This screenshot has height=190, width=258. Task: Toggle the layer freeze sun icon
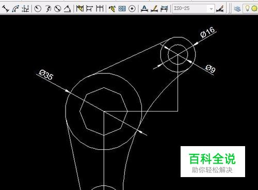[x=254, y=8]
